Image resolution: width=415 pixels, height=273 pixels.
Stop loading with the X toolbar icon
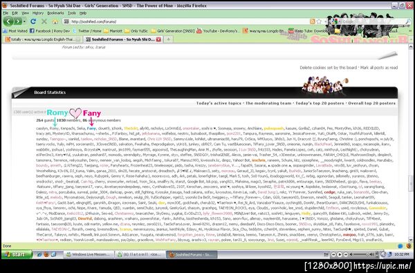(x=44, y=21)
